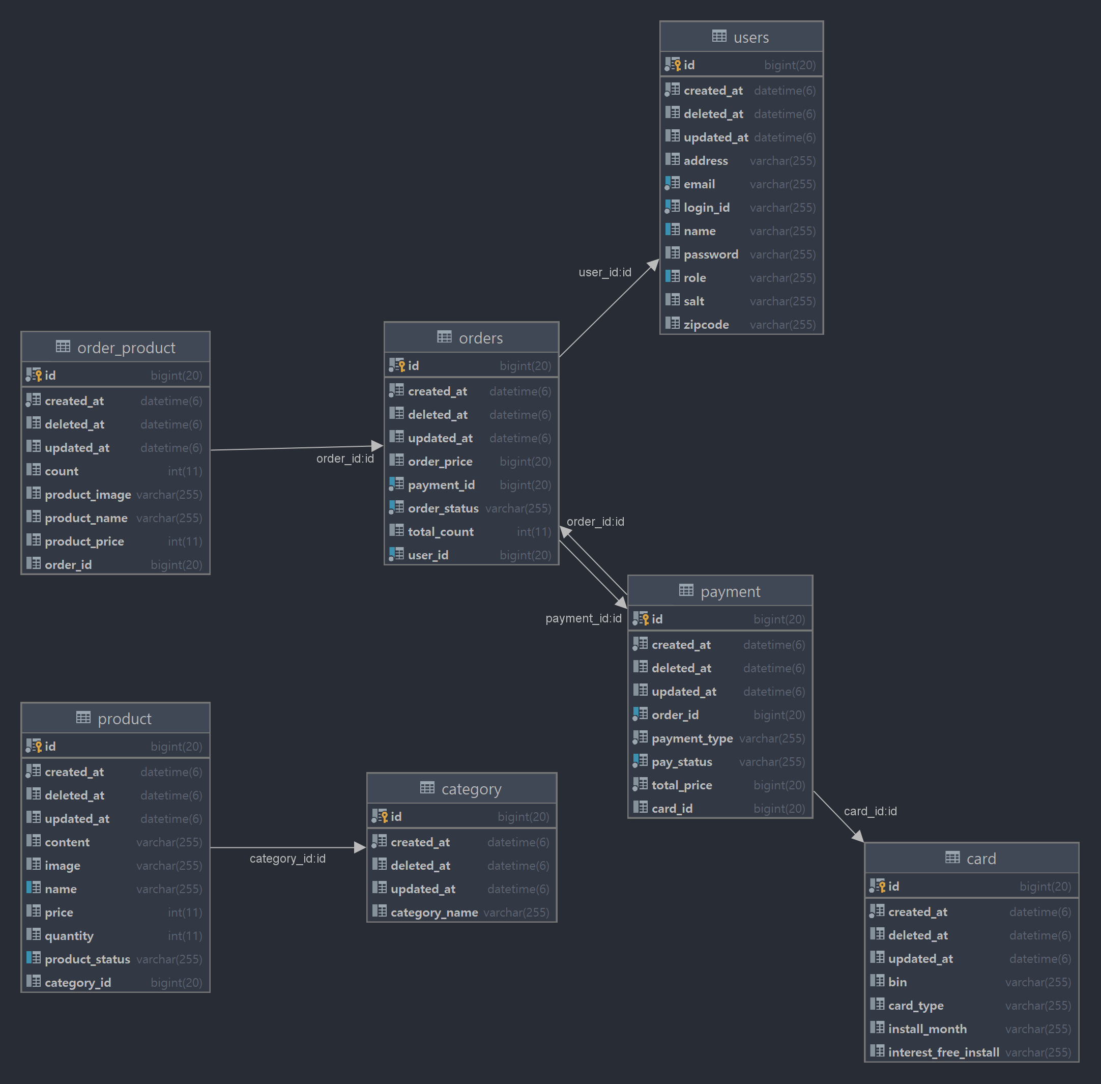Select the bin column in card

point(971,982)
